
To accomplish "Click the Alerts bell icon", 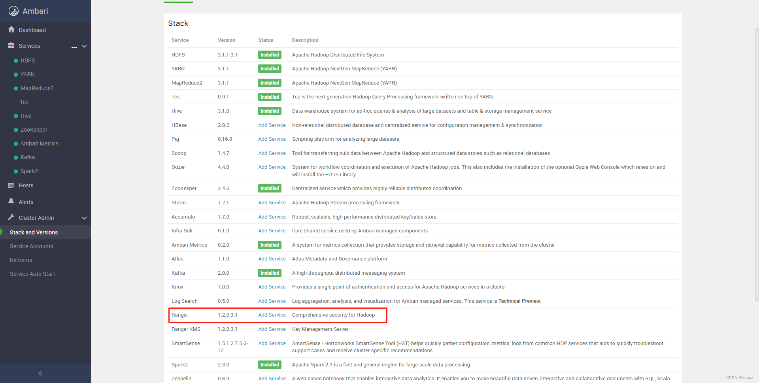I will point(11,202).
